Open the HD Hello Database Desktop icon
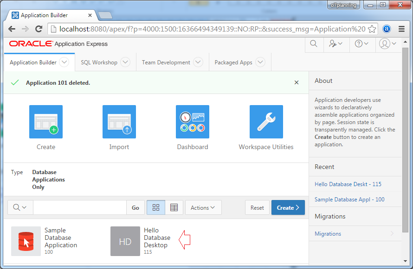413x269 pixels. (125, 241)
